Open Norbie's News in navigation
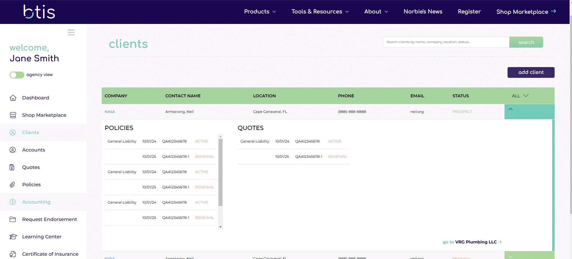The image size is (572, 259). [x=423, y=12]
